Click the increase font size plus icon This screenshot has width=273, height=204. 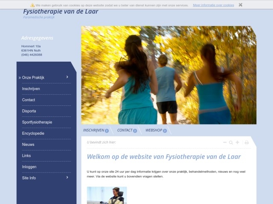click(237, 142)
